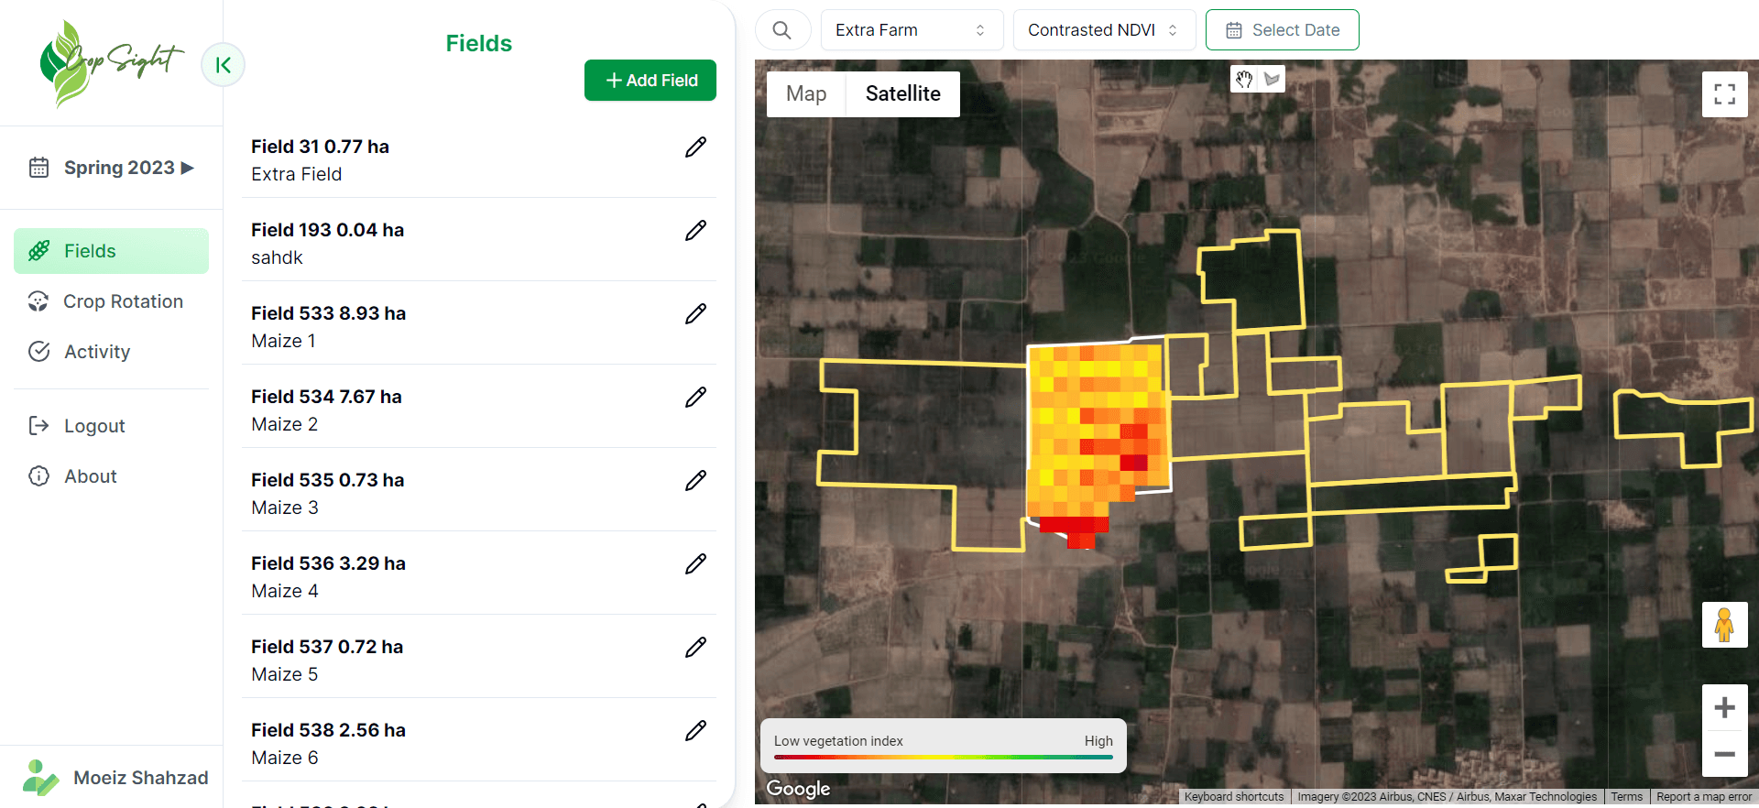Click Report a map error link
The height and width of the screenshot is (808, 1759).
[x=1704, y=797]
